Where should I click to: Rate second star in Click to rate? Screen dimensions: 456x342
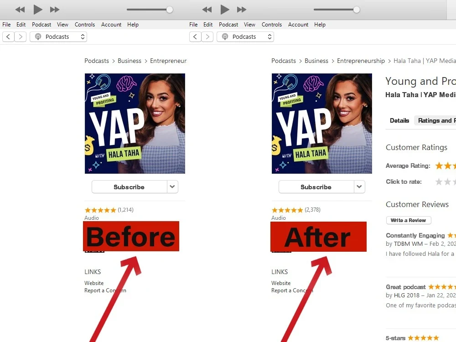448,182
